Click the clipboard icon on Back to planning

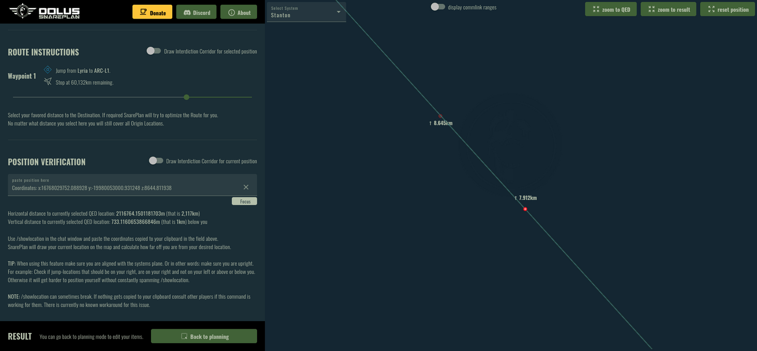[x=184, y=336]
